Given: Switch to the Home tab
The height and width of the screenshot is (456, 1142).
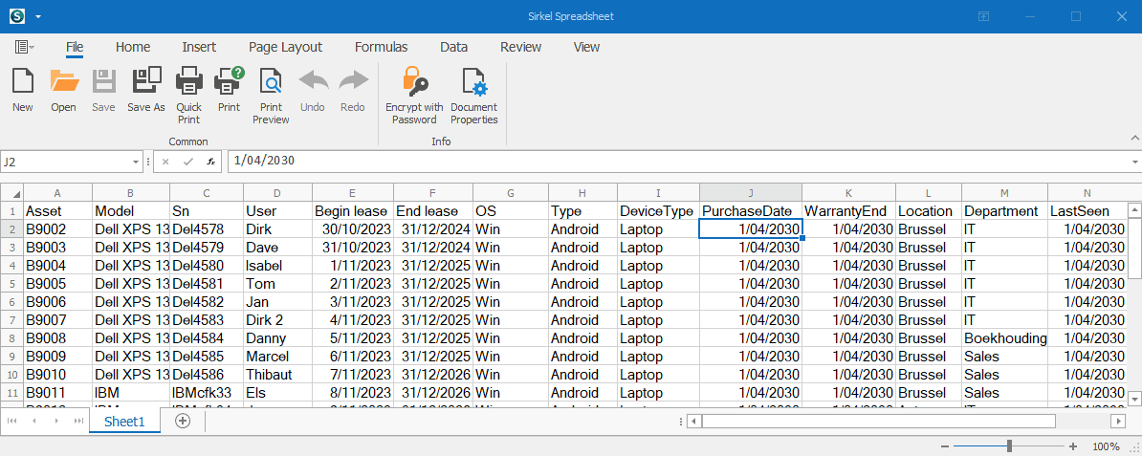Looking at the screenshot, I should [133, 47].
